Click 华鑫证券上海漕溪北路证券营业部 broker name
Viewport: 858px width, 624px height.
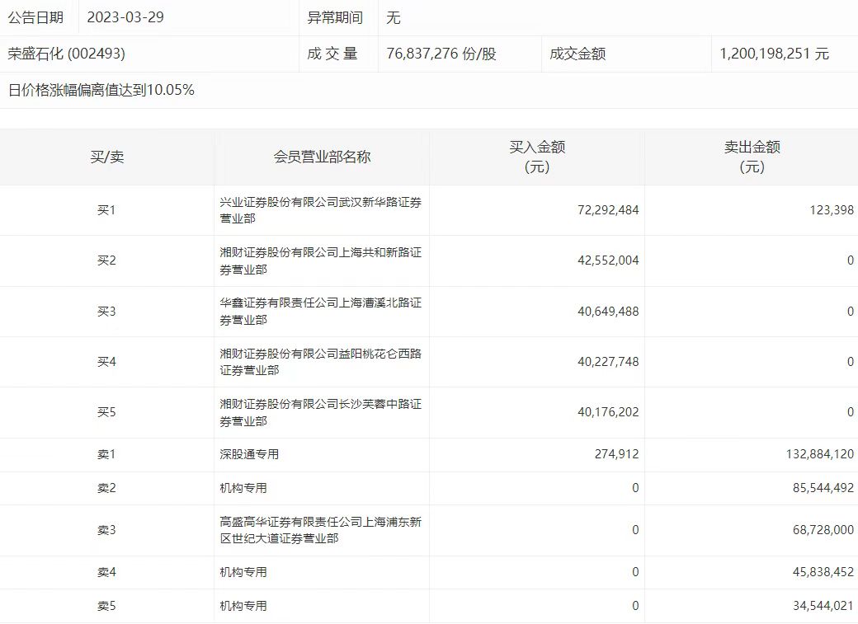[321, 312]
